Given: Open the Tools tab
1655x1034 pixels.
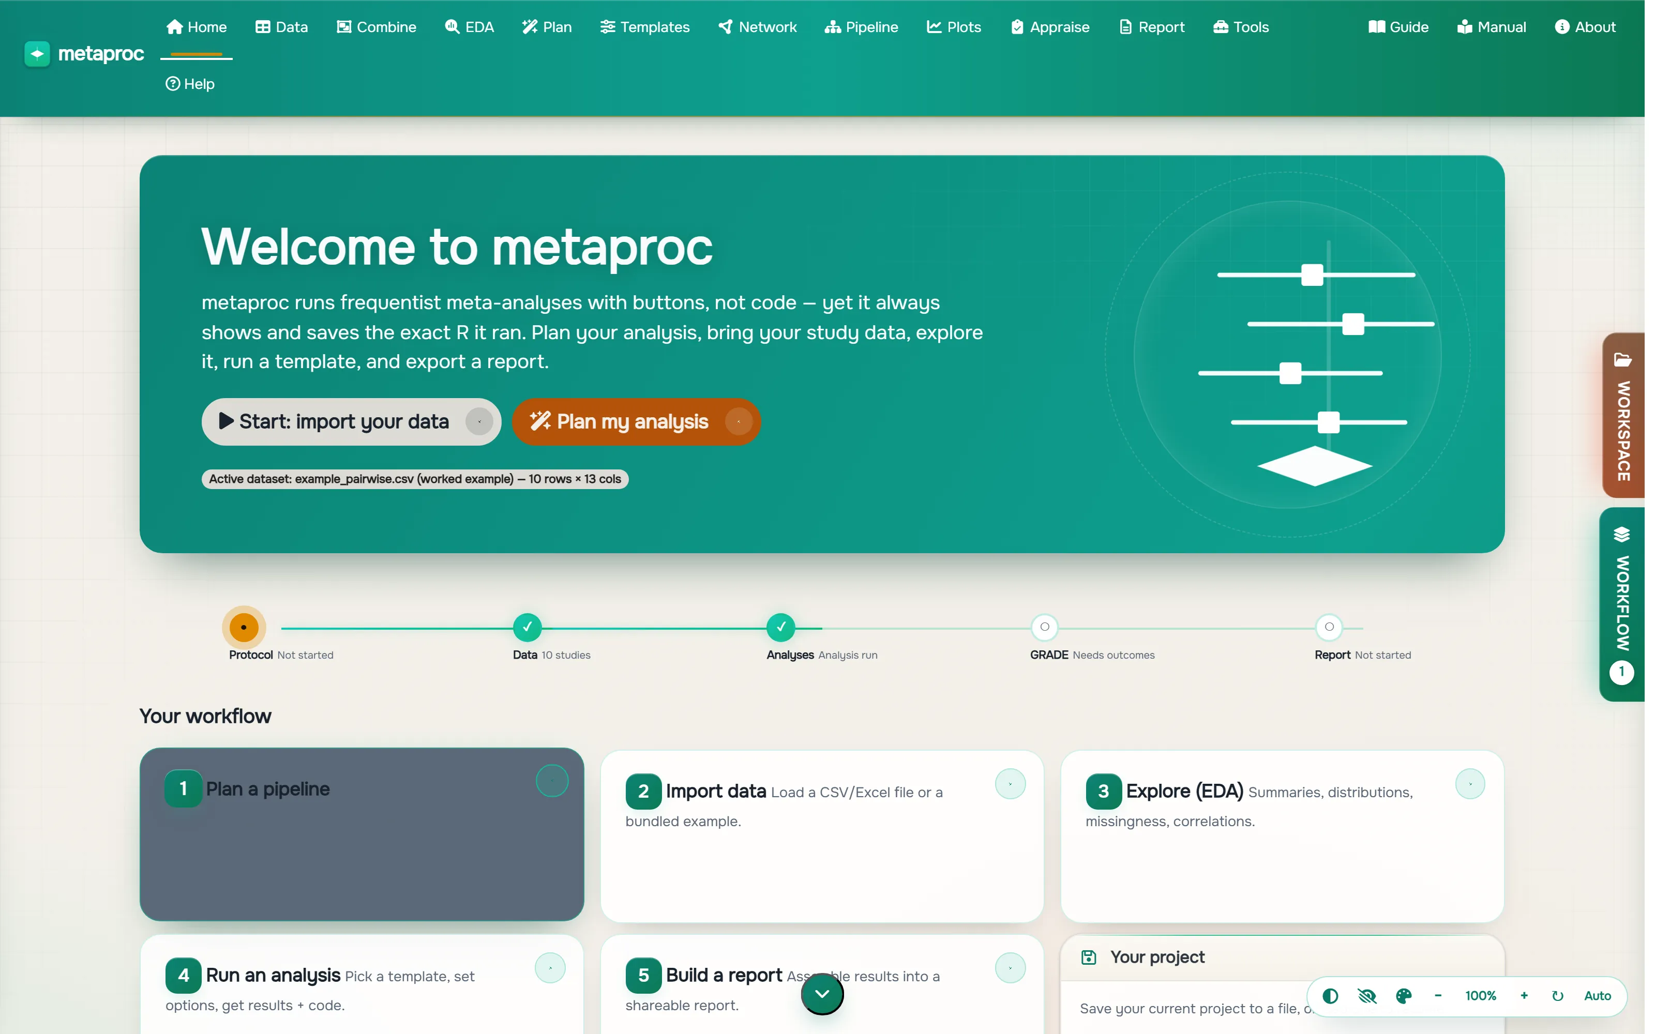Looking at the screenshot, I should tap(1241, 27).
